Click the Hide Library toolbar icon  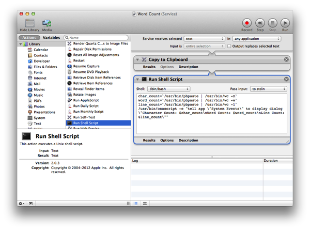pos(29,23)
